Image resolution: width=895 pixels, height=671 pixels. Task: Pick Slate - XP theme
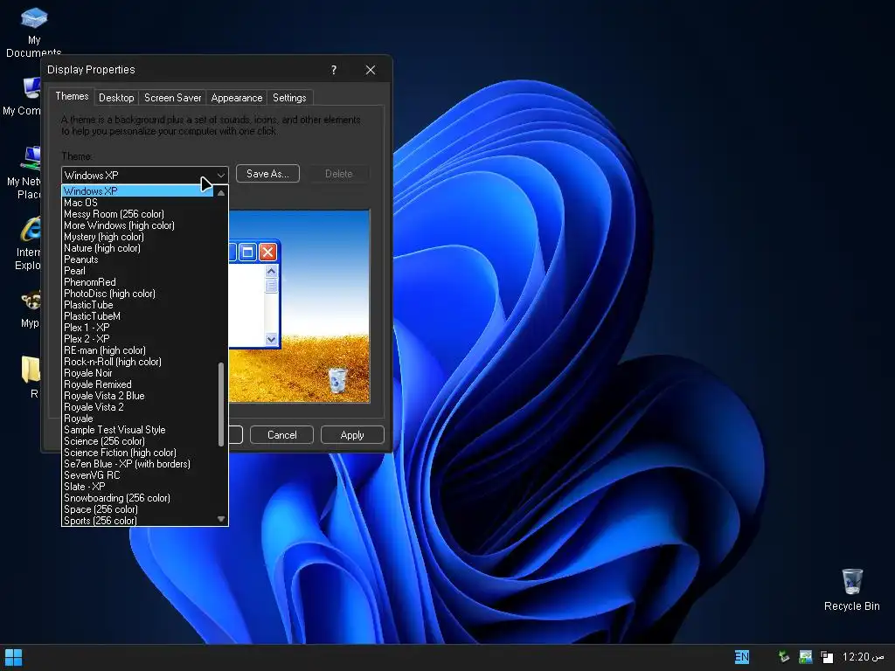coord(137,487)
